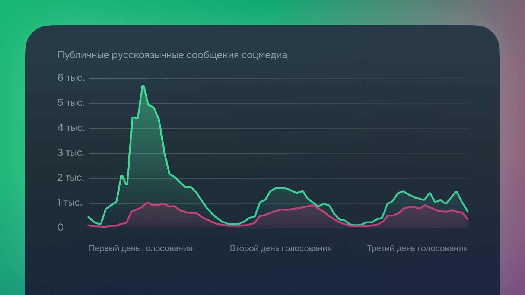Click the leftmost starting point of the green line
Image resolution: width=525 pixels, height=295 pixels.
[x=89, y=217]
